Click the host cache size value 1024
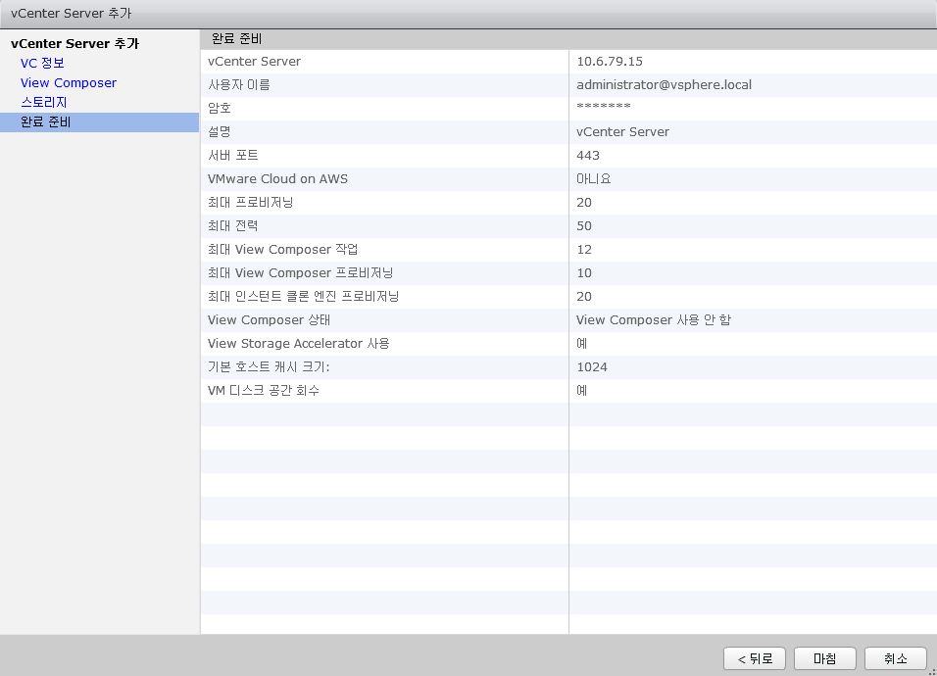The image size is (937, 676). pos(592,367)
